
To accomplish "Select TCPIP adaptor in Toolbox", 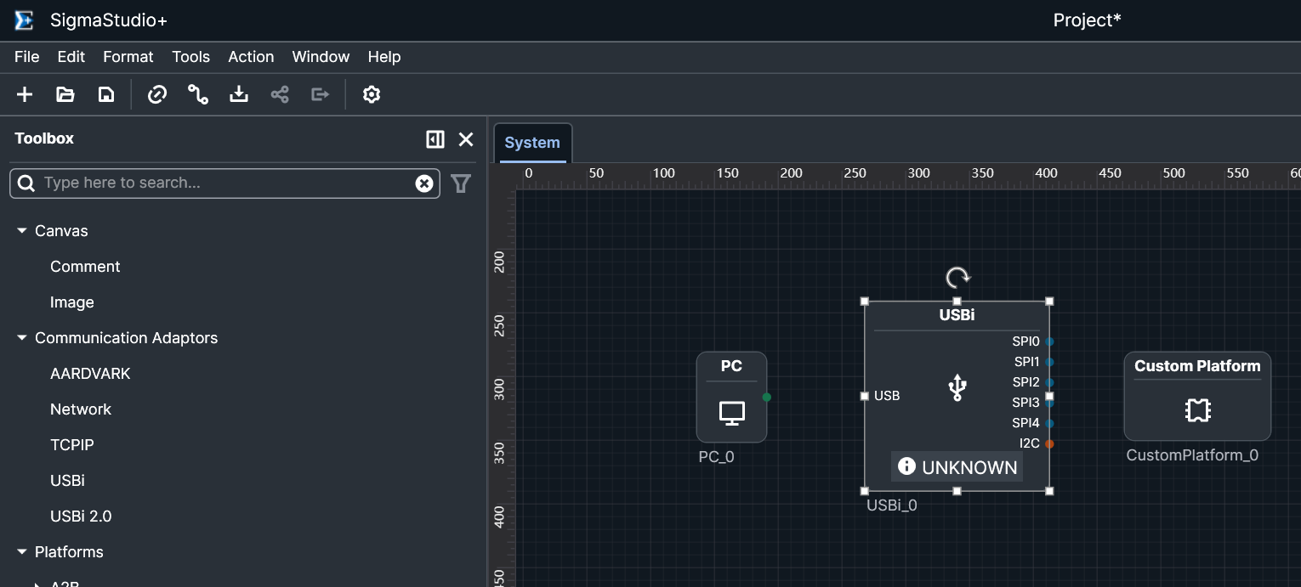I will [72, 445].
